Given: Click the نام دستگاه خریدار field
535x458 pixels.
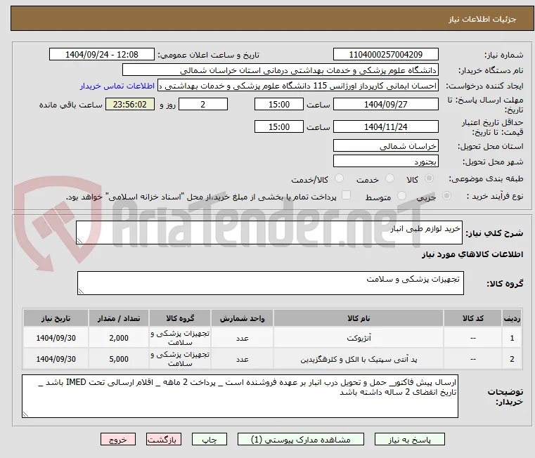Looking at the screenshot, I should point(280,70).
